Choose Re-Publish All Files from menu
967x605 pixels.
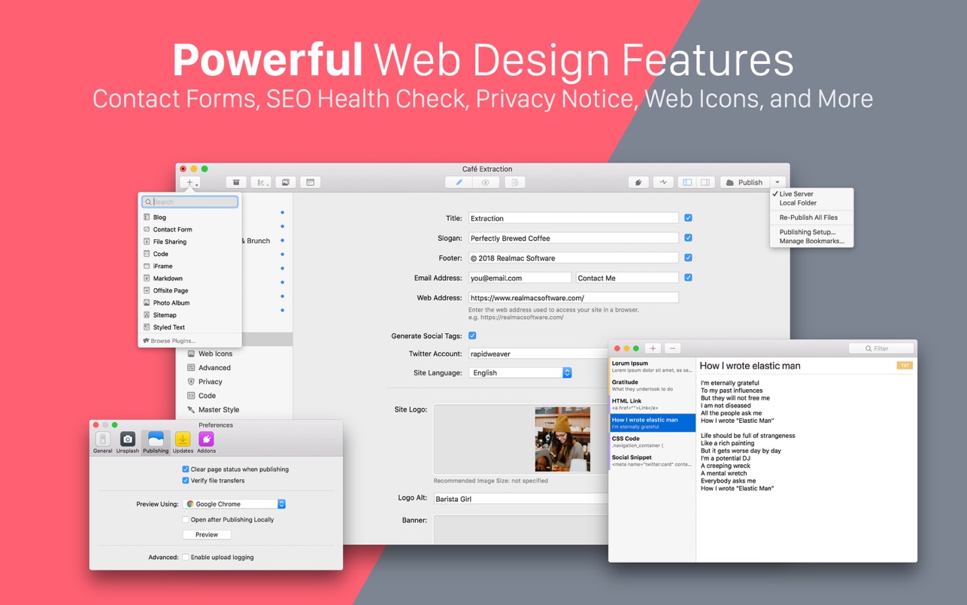tap(808, 217)
